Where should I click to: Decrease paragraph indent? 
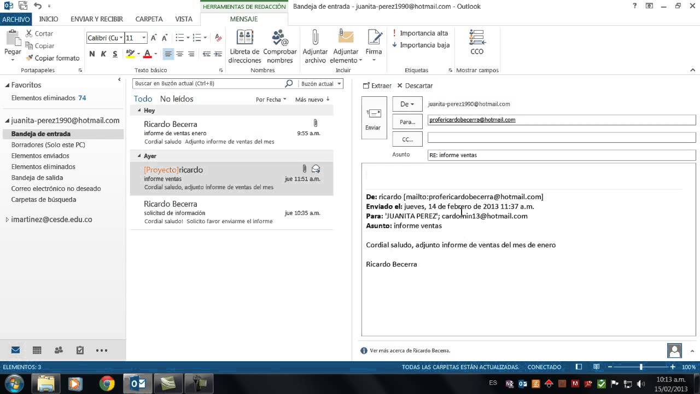click(206, 54)
